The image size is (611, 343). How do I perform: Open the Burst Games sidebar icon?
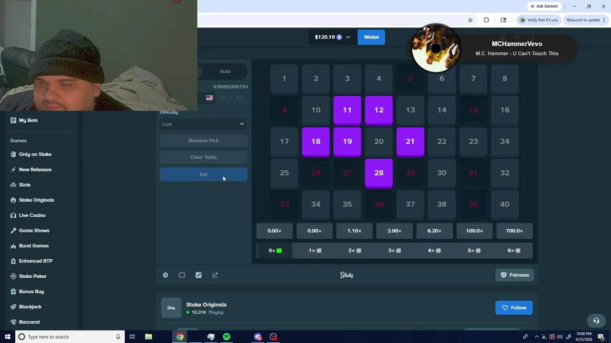13,246
